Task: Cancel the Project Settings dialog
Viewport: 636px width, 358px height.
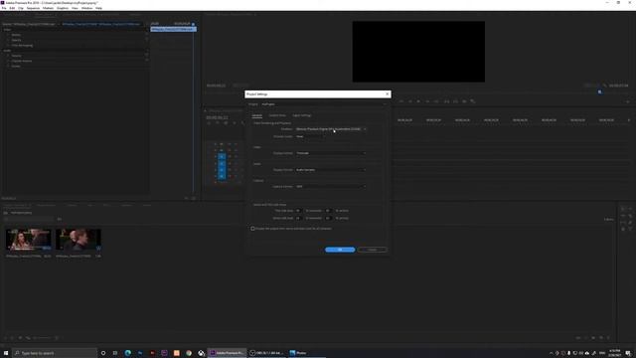Action: coord(372,250)
